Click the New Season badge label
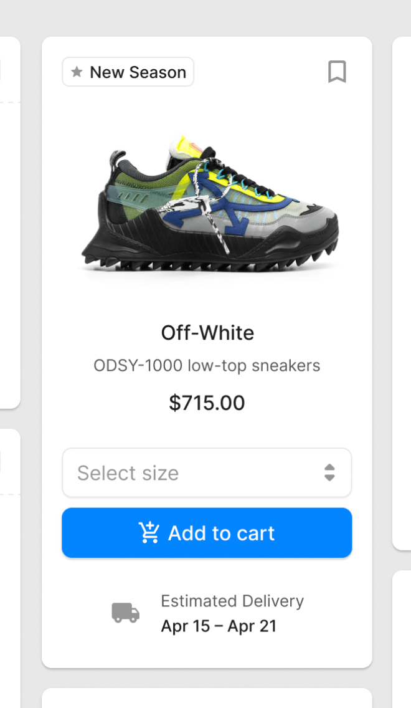 pyautogui.click(x=138, y=72)
